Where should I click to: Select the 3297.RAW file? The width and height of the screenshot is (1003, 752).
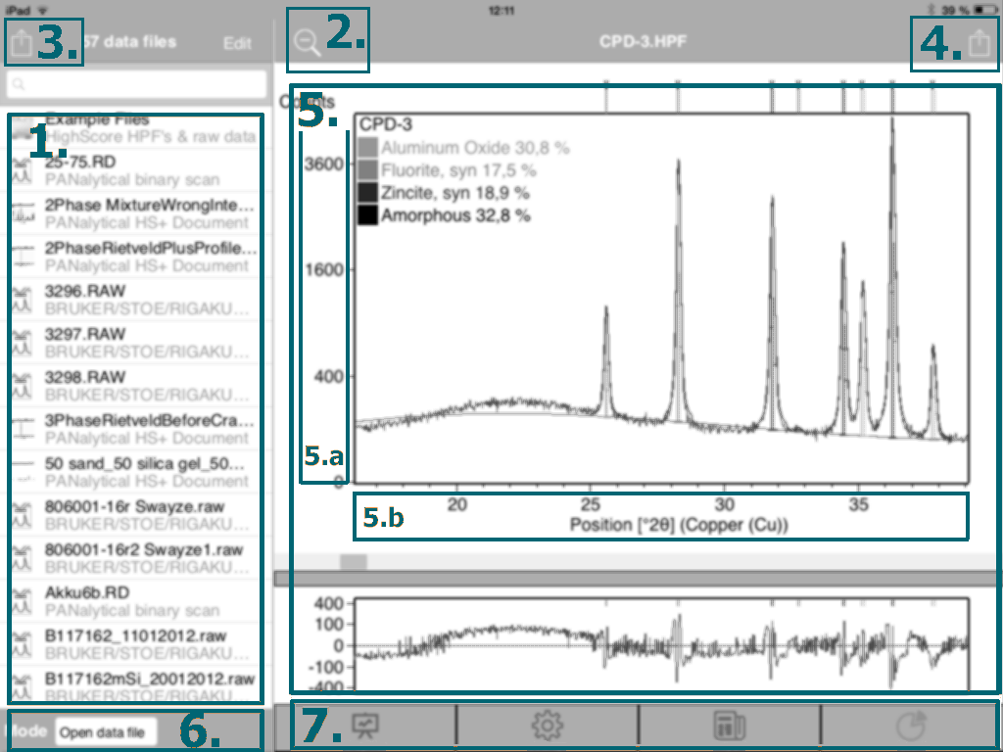pyautogui.click(x=136, y=342)
